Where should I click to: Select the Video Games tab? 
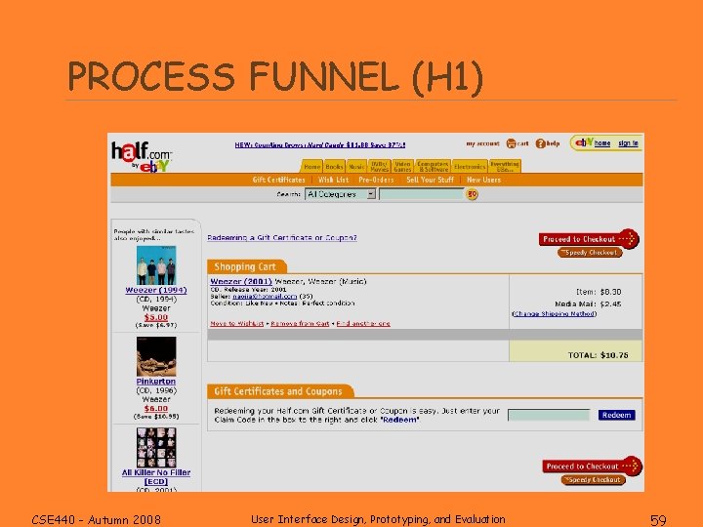click(402, 166)
